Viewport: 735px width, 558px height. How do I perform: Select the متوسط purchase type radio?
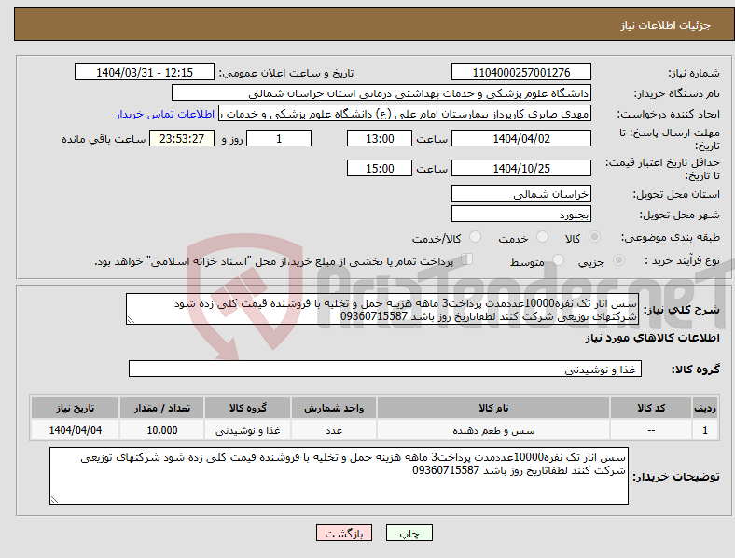[x=558, y=259]
